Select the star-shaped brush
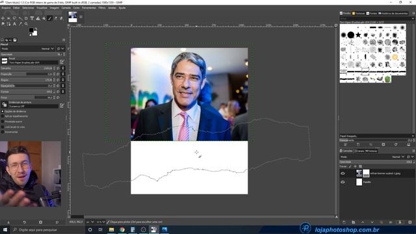Image resolution: width=416 pixels, height=234 pixels. pyautogui.click(x=358, y=34)
